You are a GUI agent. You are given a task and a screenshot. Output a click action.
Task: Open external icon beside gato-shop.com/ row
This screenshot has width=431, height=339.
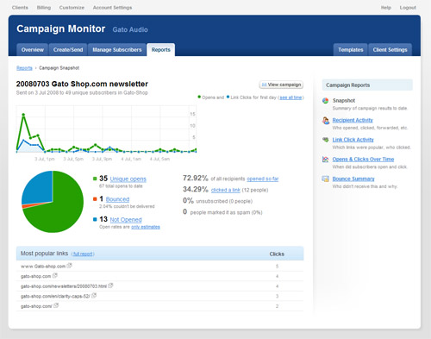pos(56,305)
